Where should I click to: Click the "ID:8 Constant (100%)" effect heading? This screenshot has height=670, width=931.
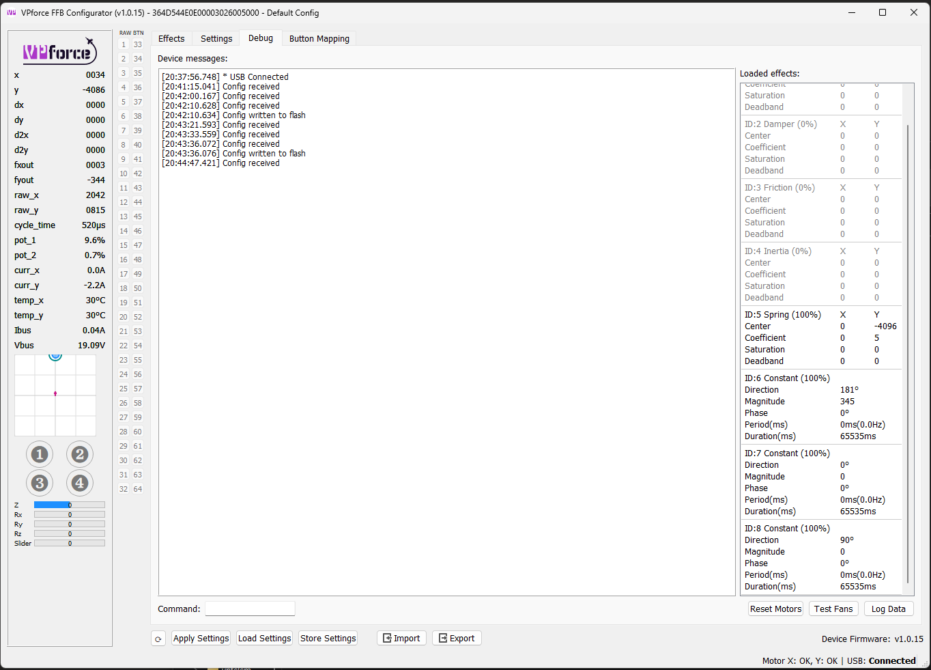787,529
